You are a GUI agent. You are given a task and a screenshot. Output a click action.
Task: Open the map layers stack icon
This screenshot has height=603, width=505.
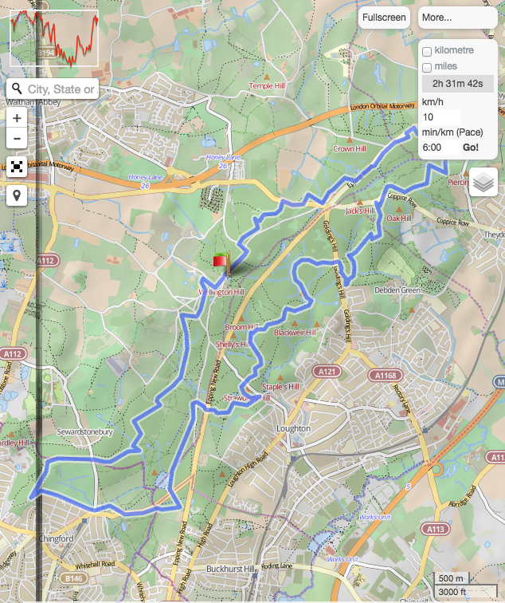tap(483, 182)
